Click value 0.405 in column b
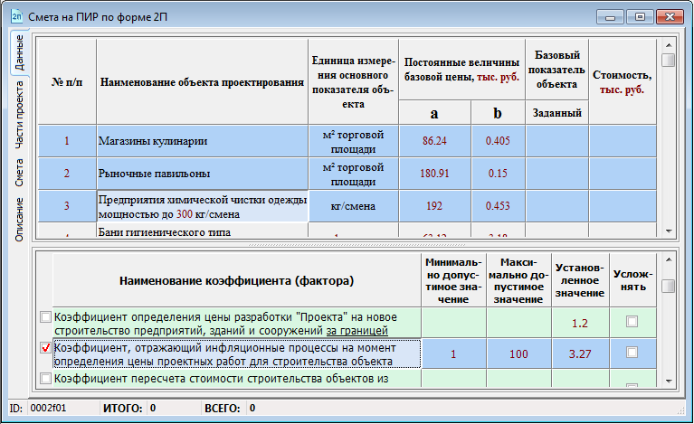Screen dimensions: 694x424 (x=498, y=141)
